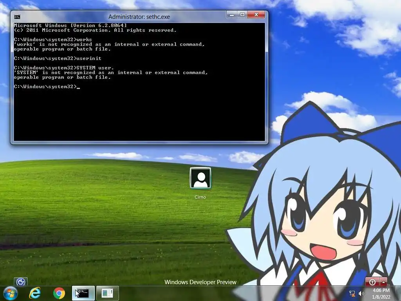Click the 'userinit' command line
This screenshot has height=301, width=401.
pos(58,58)
